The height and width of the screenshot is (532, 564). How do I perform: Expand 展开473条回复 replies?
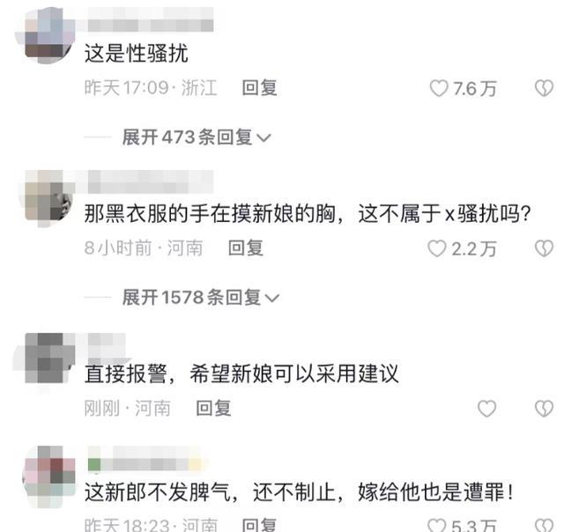coord(196,137)
